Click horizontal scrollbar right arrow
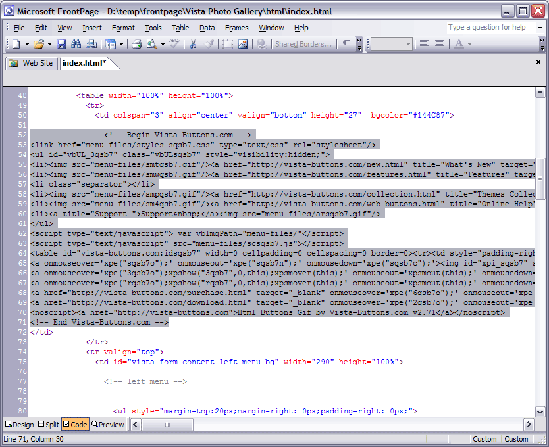Screen dimensions: 549x447 pos(529,425)
